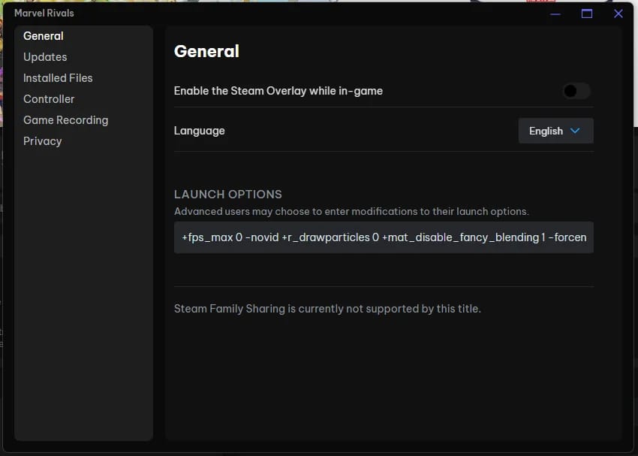This screenshot has height=456, width=638.
Task: Switch to the Updates section
Action: (x=45, y=57)
